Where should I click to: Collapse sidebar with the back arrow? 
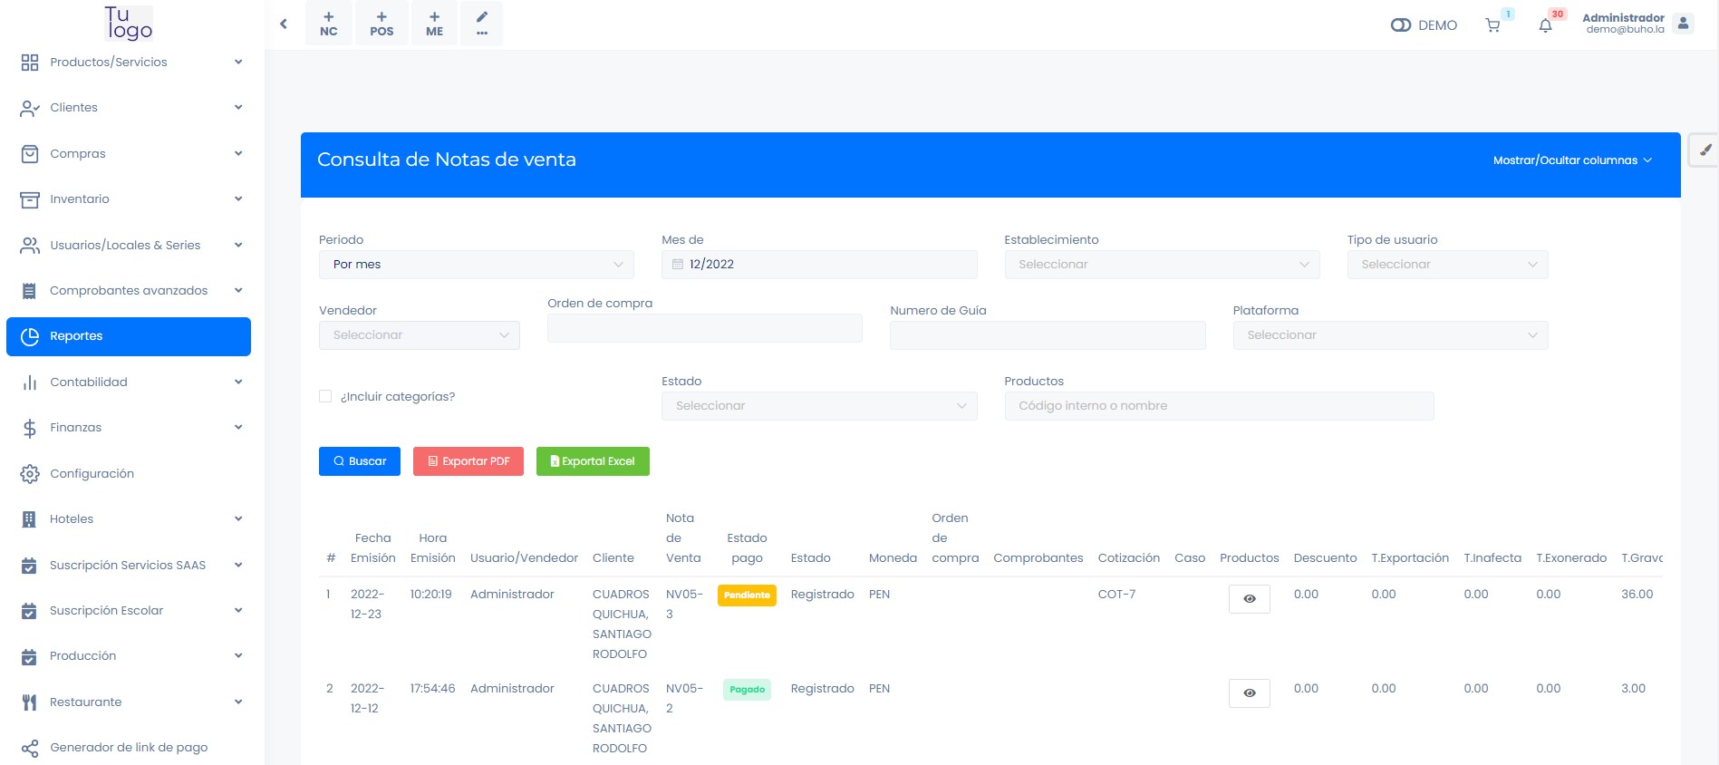coord(284,24)
